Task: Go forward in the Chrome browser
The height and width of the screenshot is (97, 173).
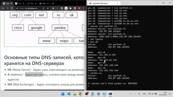Action: tap(7, 8)
